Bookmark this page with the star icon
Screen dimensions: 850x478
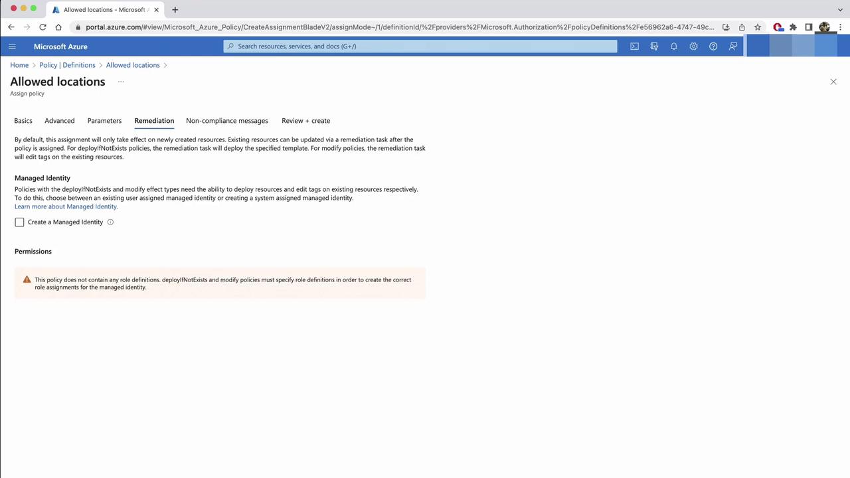pyautogui.click(x=758, y=27)
